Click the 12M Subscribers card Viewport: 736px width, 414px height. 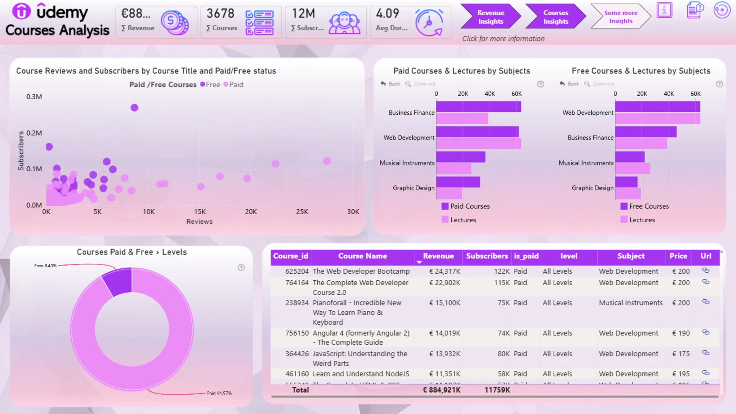326,22
